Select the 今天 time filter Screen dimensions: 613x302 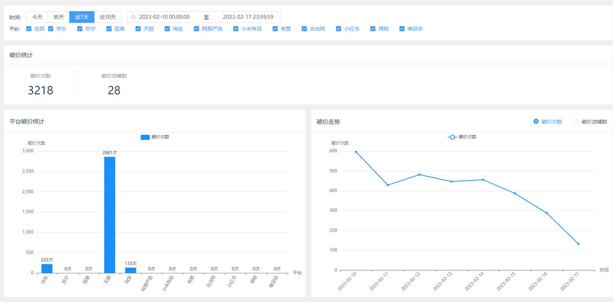(37, 17)
